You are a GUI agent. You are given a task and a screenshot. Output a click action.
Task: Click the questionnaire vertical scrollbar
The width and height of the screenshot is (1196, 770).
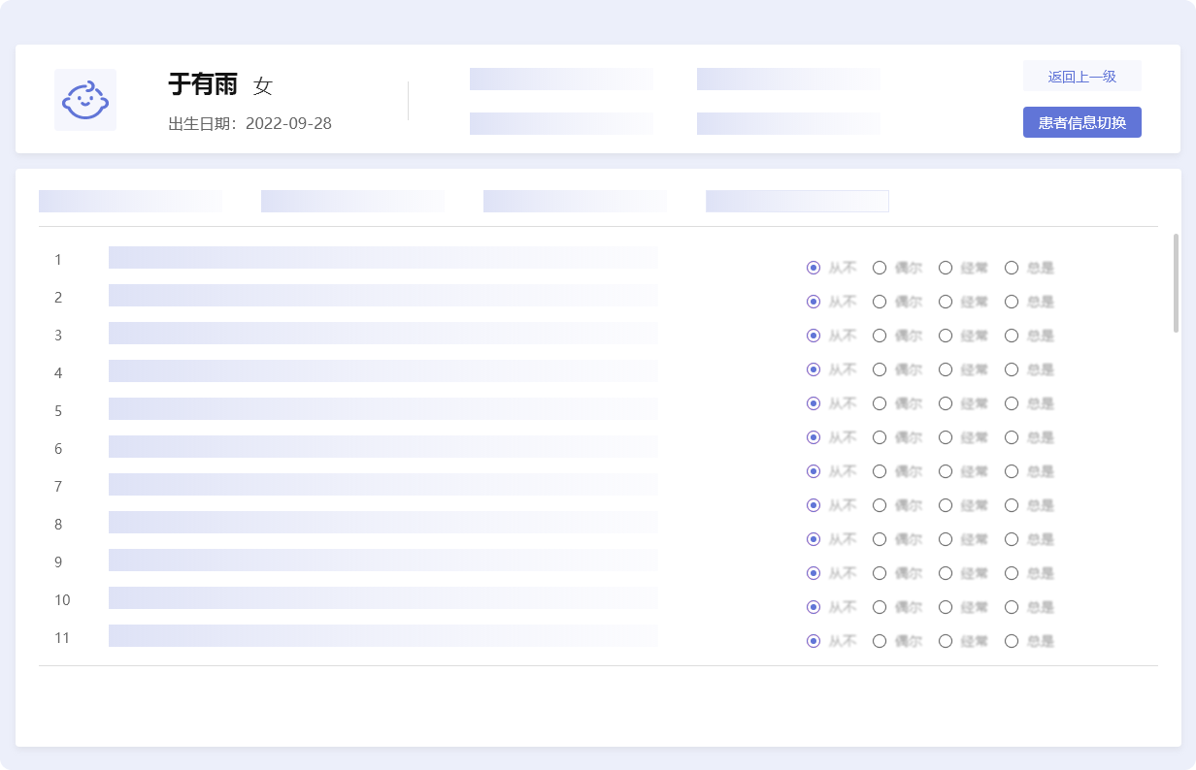pos(1177,283)
